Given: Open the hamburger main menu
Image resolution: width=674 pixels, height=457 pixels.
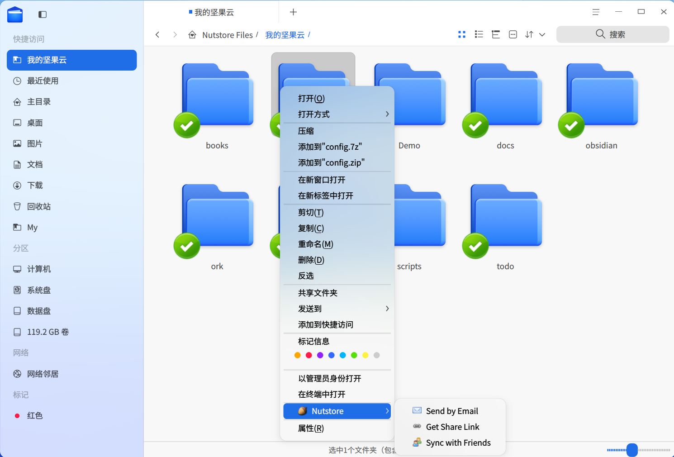Looking at the screenshot, I should [x=596, y=12].
